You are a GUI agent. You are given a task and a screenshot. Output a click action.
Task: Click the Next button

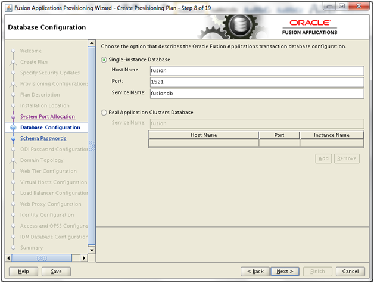(285, 272)
